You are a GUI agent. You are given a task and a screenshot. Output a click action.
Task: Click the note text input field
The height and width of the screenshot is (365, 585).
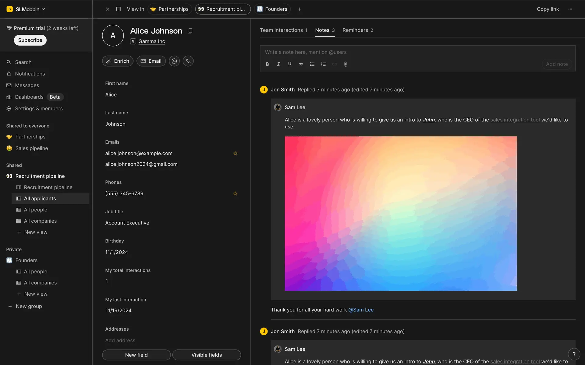pos(396,52)
